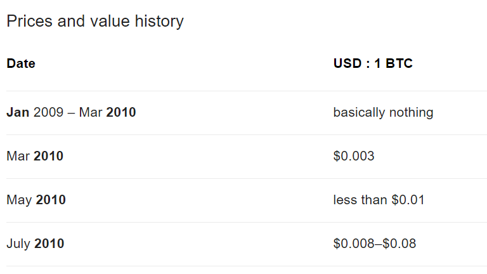Screen dimensions: 487x274
Task: Select the 'July 2010' date cell
Action: point(35,244)
